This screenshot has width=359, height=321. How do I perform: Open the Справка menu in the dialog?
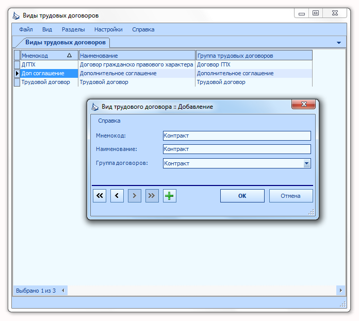[109, 121]
